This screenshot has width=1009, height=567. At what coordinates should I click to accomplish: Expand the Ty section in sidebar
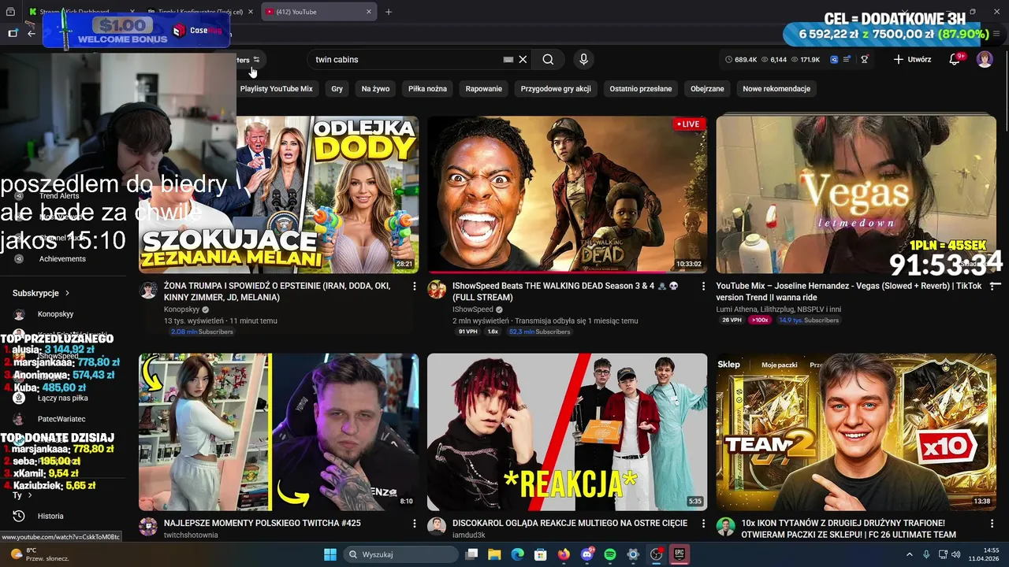point(22,495)
